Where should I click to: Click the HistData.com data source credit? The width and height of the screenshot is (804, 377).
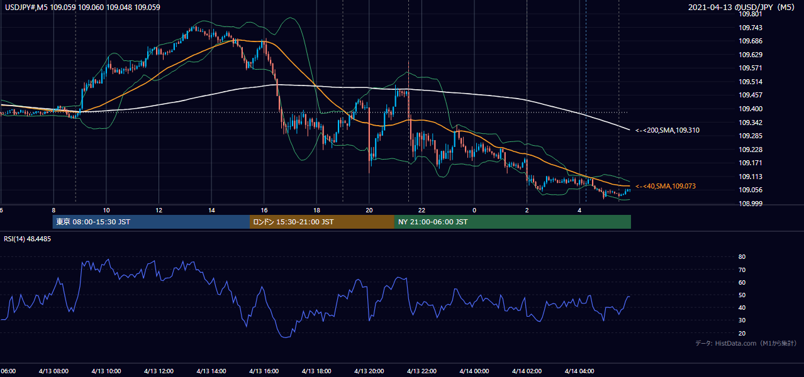point(746,343)
